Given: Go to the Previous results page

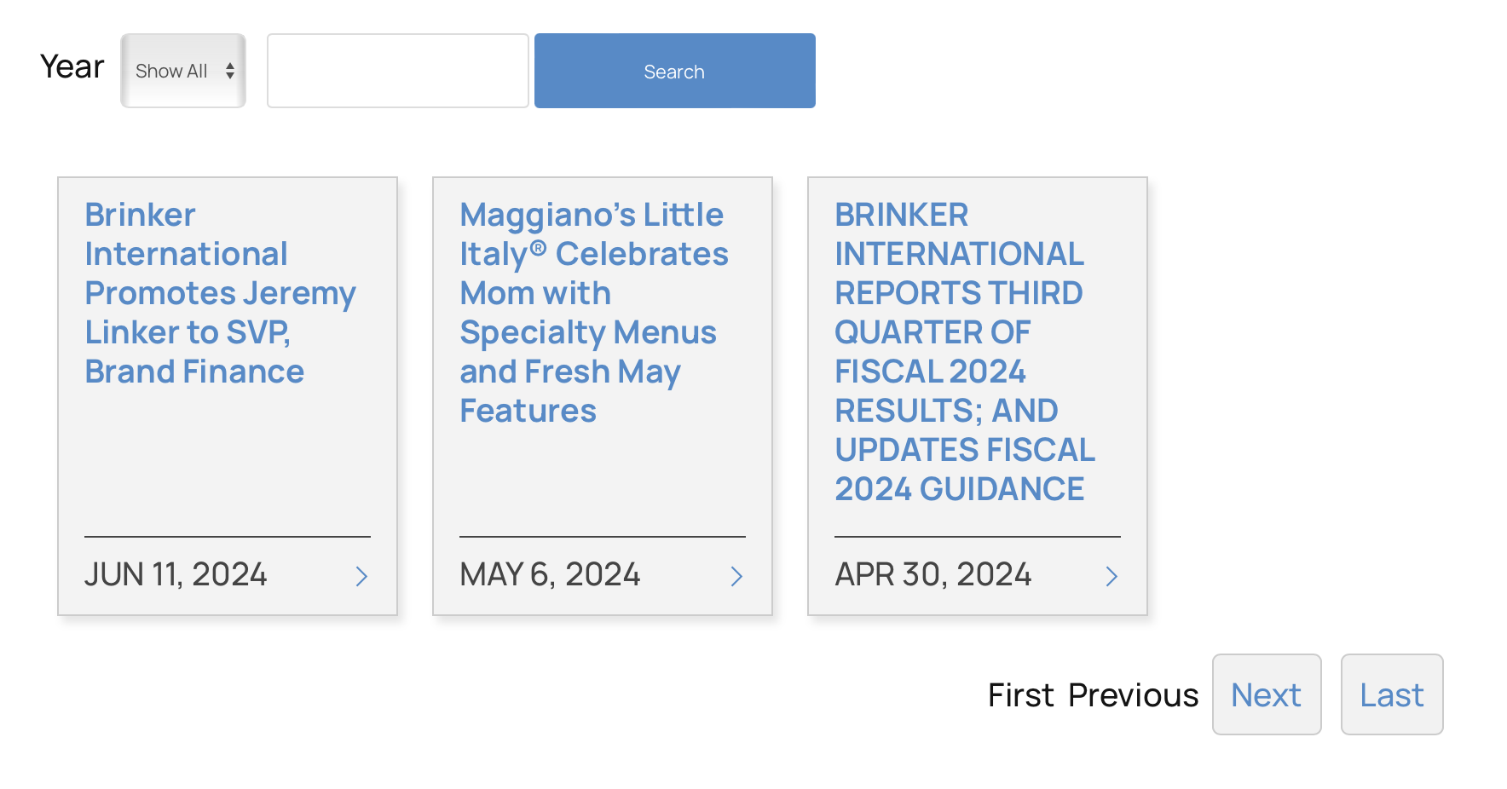Looking at the screenshot, I should [x=1133, y=695].
